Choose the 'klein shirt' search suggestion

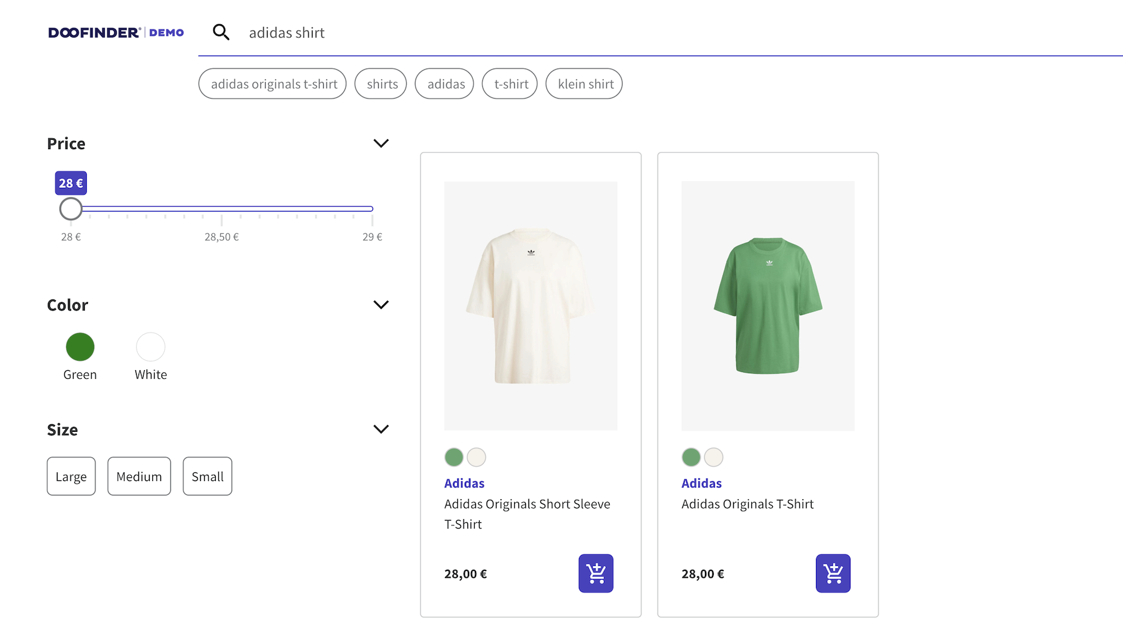[x=584, y=84]
